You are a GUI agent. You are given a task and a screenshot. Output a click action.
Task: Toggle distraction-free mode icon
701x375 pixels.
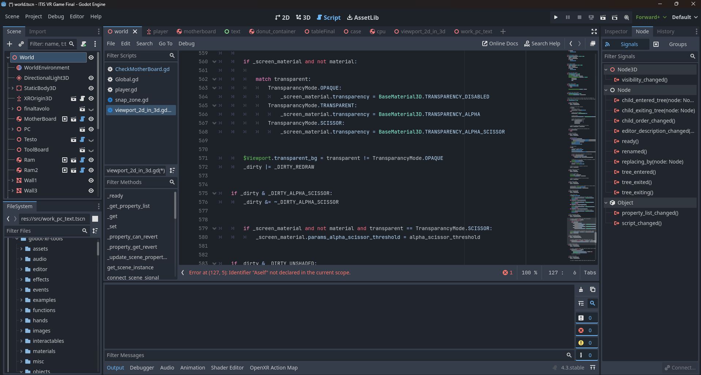point(594,31)
